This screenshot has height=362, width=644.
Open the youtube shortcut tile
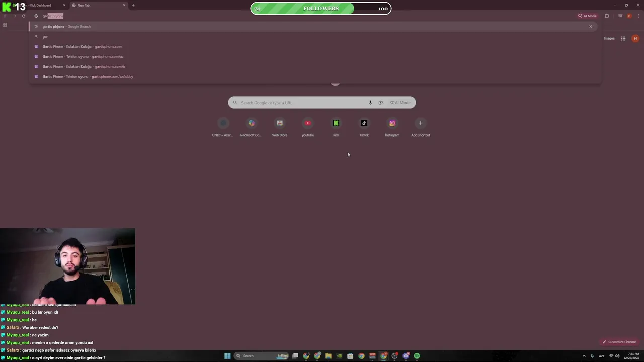coord(308,127)
